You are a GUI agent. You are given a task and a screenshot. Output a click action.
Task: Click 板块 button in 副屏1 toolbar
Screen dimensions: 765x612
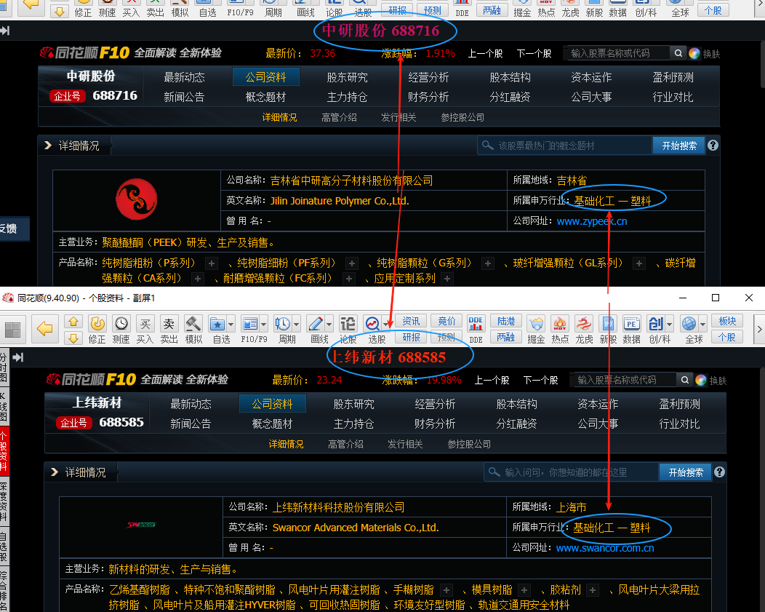[727, 321]
